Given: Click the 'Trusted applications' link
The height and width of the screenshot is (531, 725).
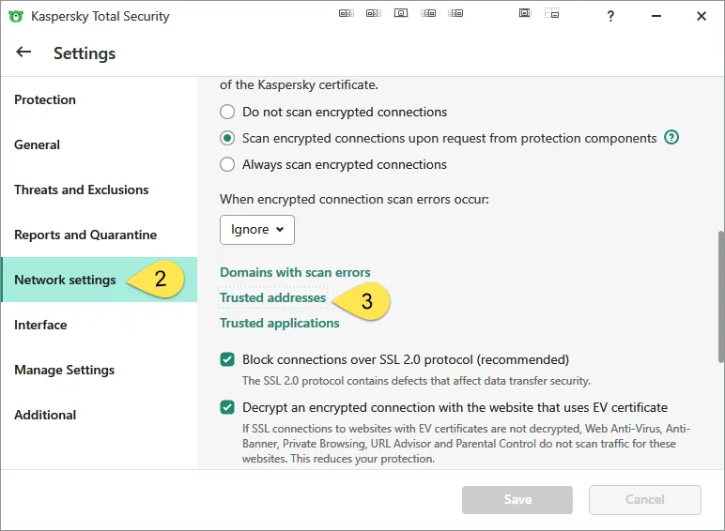Looking at the screenshot, I should point(279,323).
